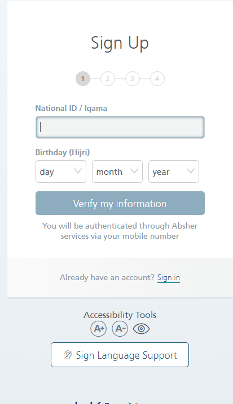The width and height of the screenshot is (233, 404).
Task: Select step 4 circle indicator
Action: (x=157, y=79)
